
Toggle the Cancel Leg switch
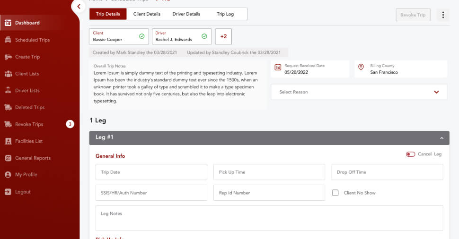coord(410,154)
